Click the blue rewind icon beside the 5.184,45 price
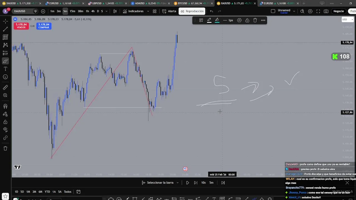356x200 pixels. [15, 19]
